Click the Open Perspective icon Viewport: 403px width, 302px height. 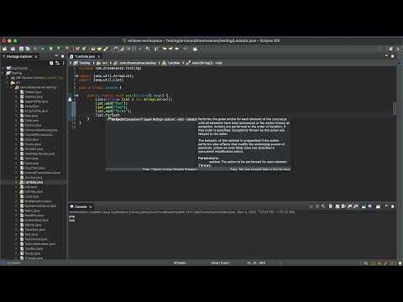pyautogui.click(x=391, y=49)
